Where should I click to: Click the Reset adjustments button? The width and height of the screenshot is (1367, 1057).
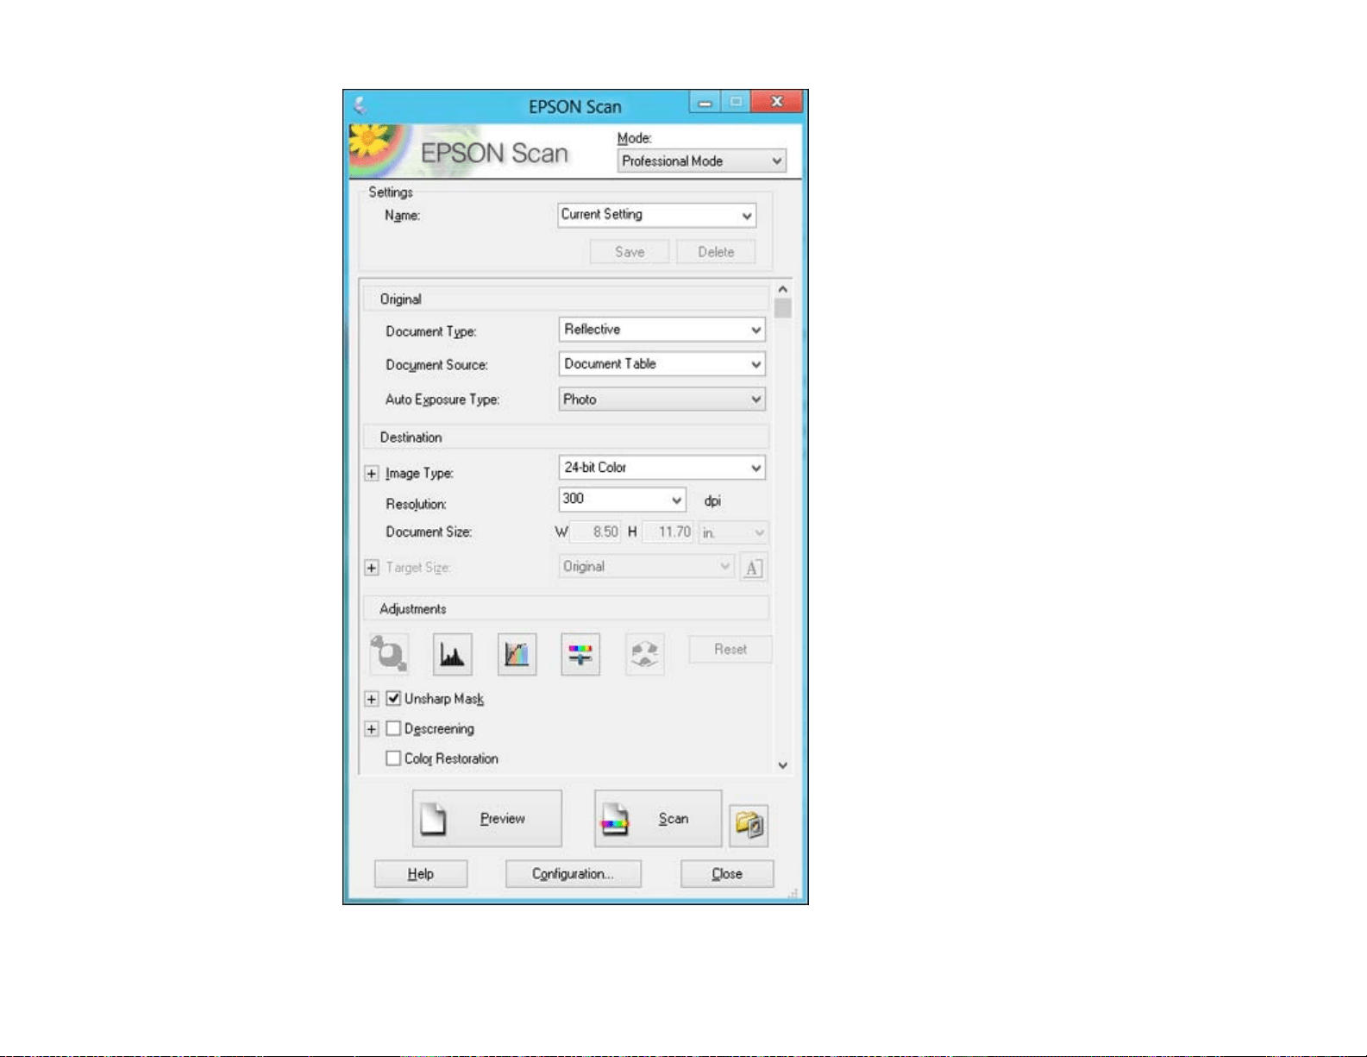click(731, 650)
